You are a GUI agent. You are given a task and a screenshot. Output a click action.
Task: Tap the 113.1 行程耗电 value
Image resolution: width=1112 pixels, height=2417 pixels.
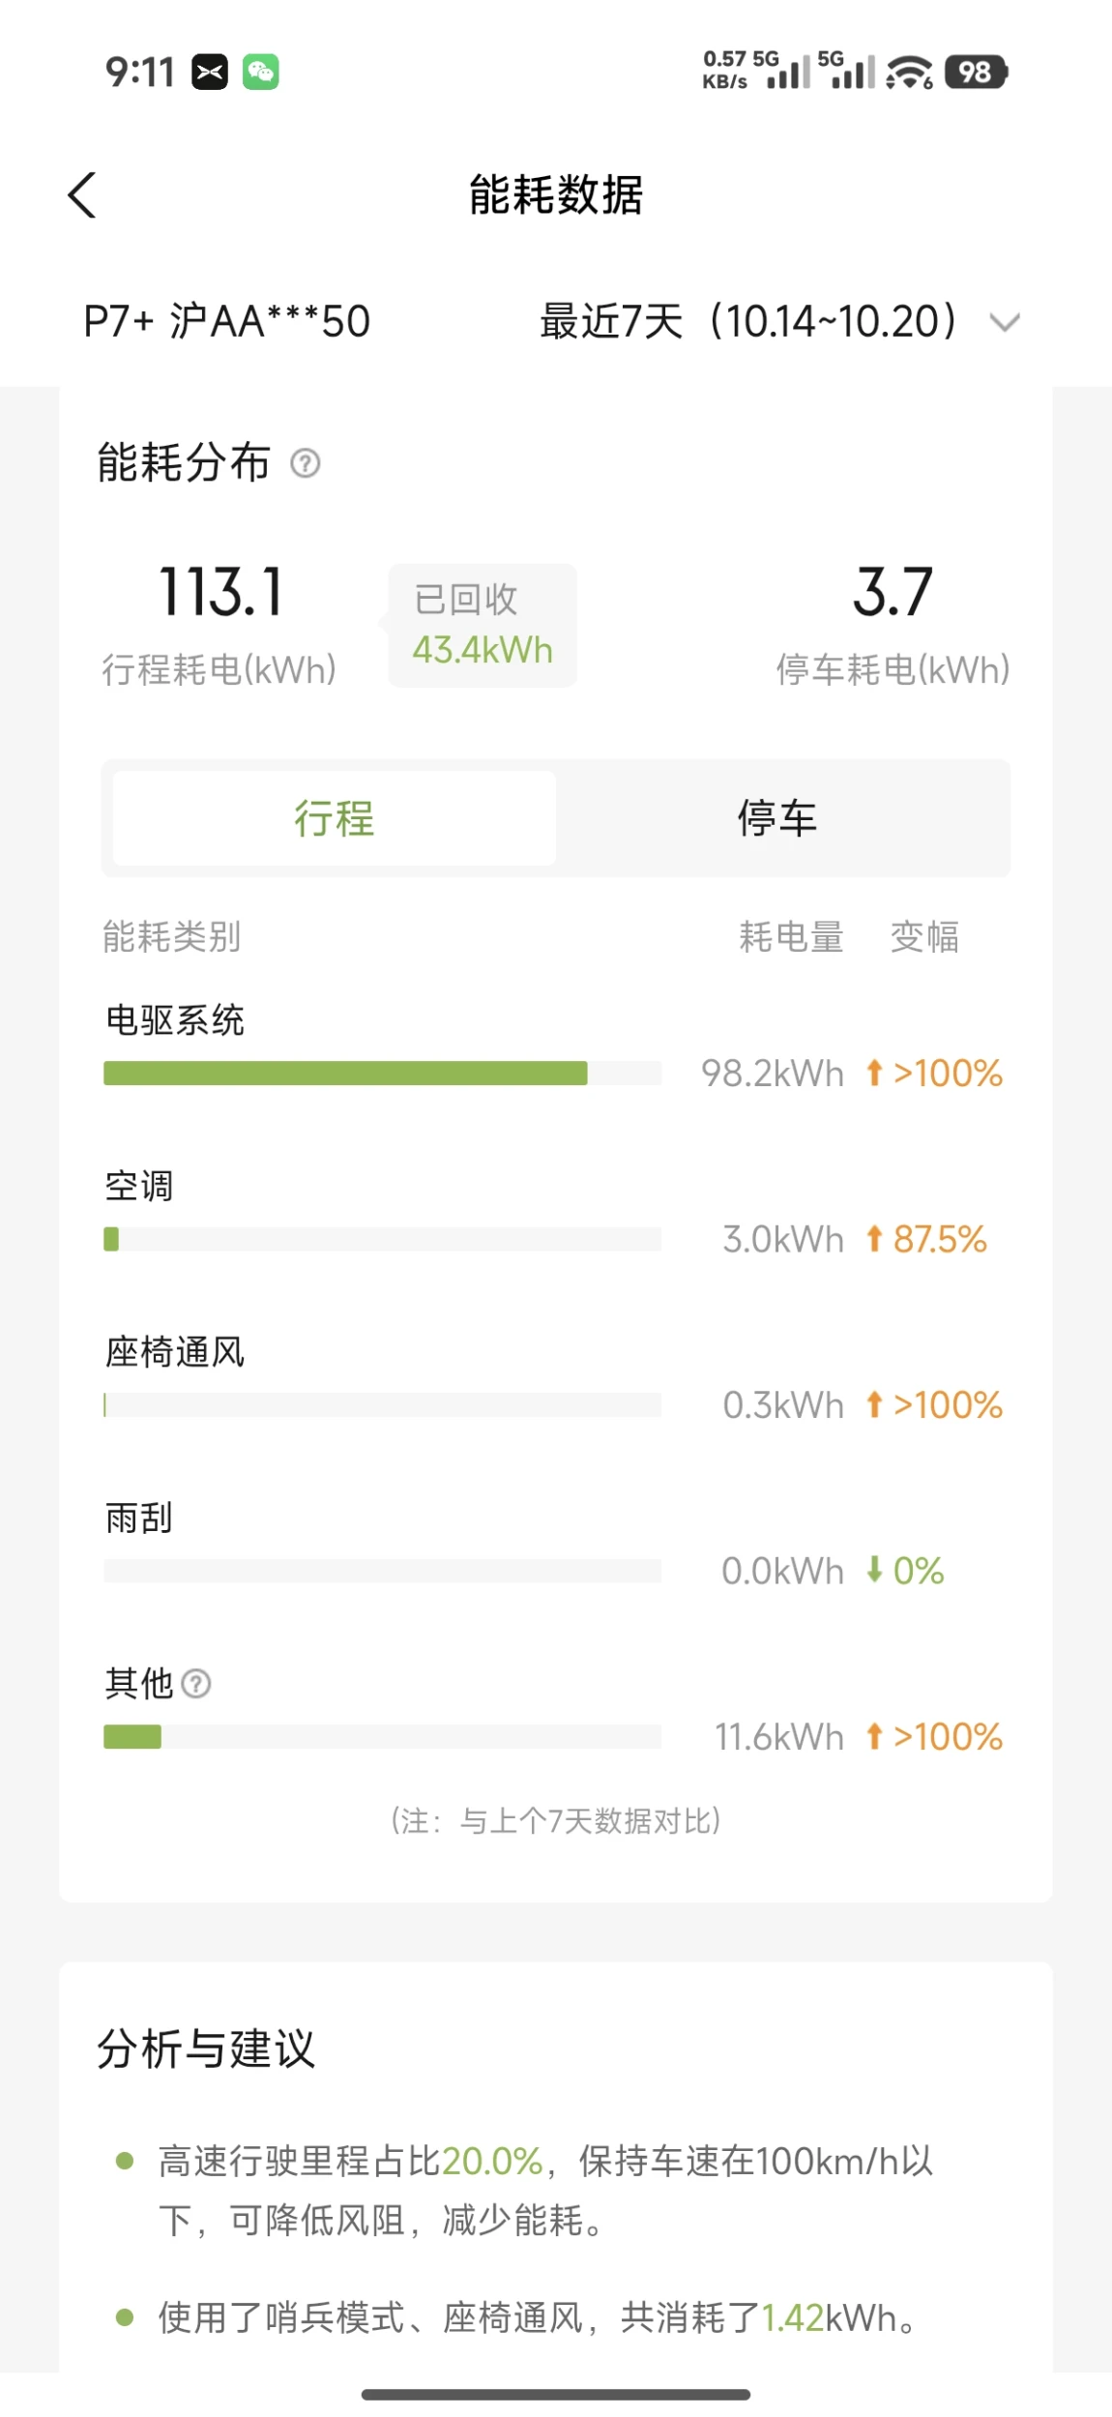pyautogui.click(x=220, y=592)
